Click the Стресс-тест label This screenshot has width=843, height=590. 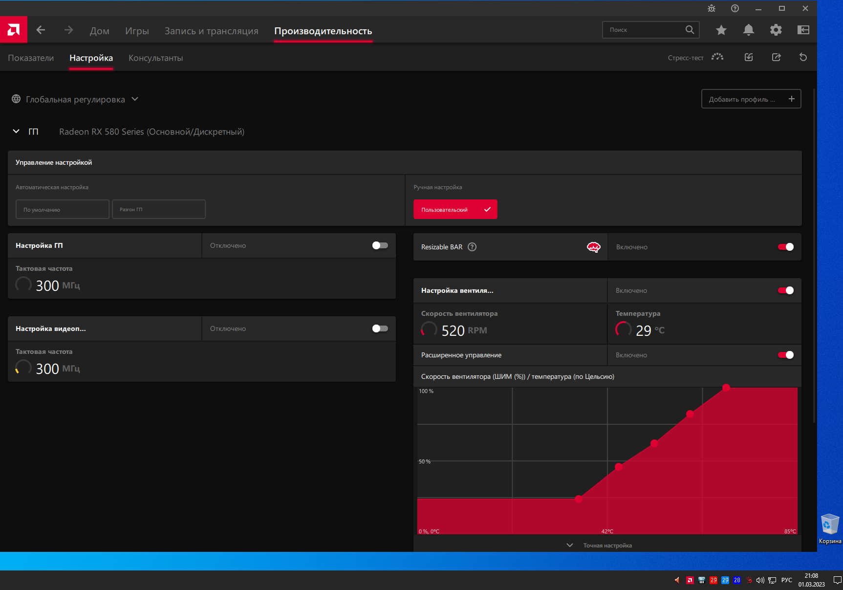[686, 58]
